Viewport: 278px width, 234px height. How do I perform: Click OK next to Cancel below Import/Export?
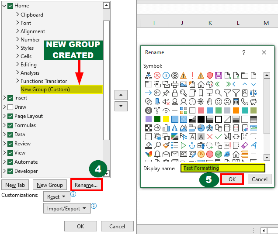81,226
